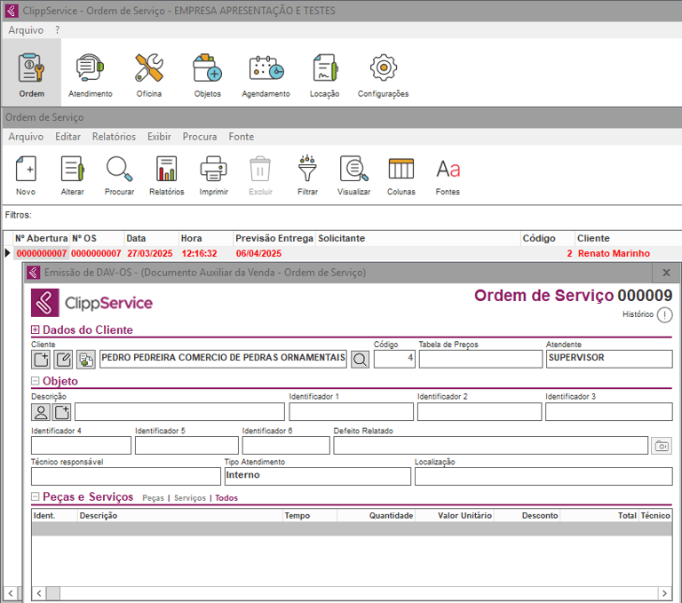
Task: Click the Histórico info button
Action: (x=664, y=314)
